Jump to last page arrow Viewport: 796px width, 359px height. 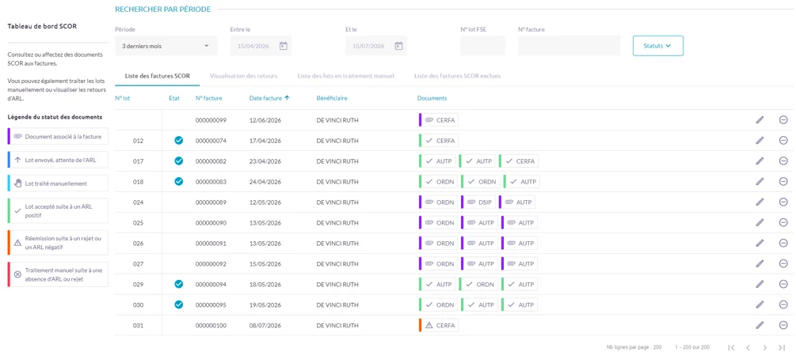click(x=782, y=347)
